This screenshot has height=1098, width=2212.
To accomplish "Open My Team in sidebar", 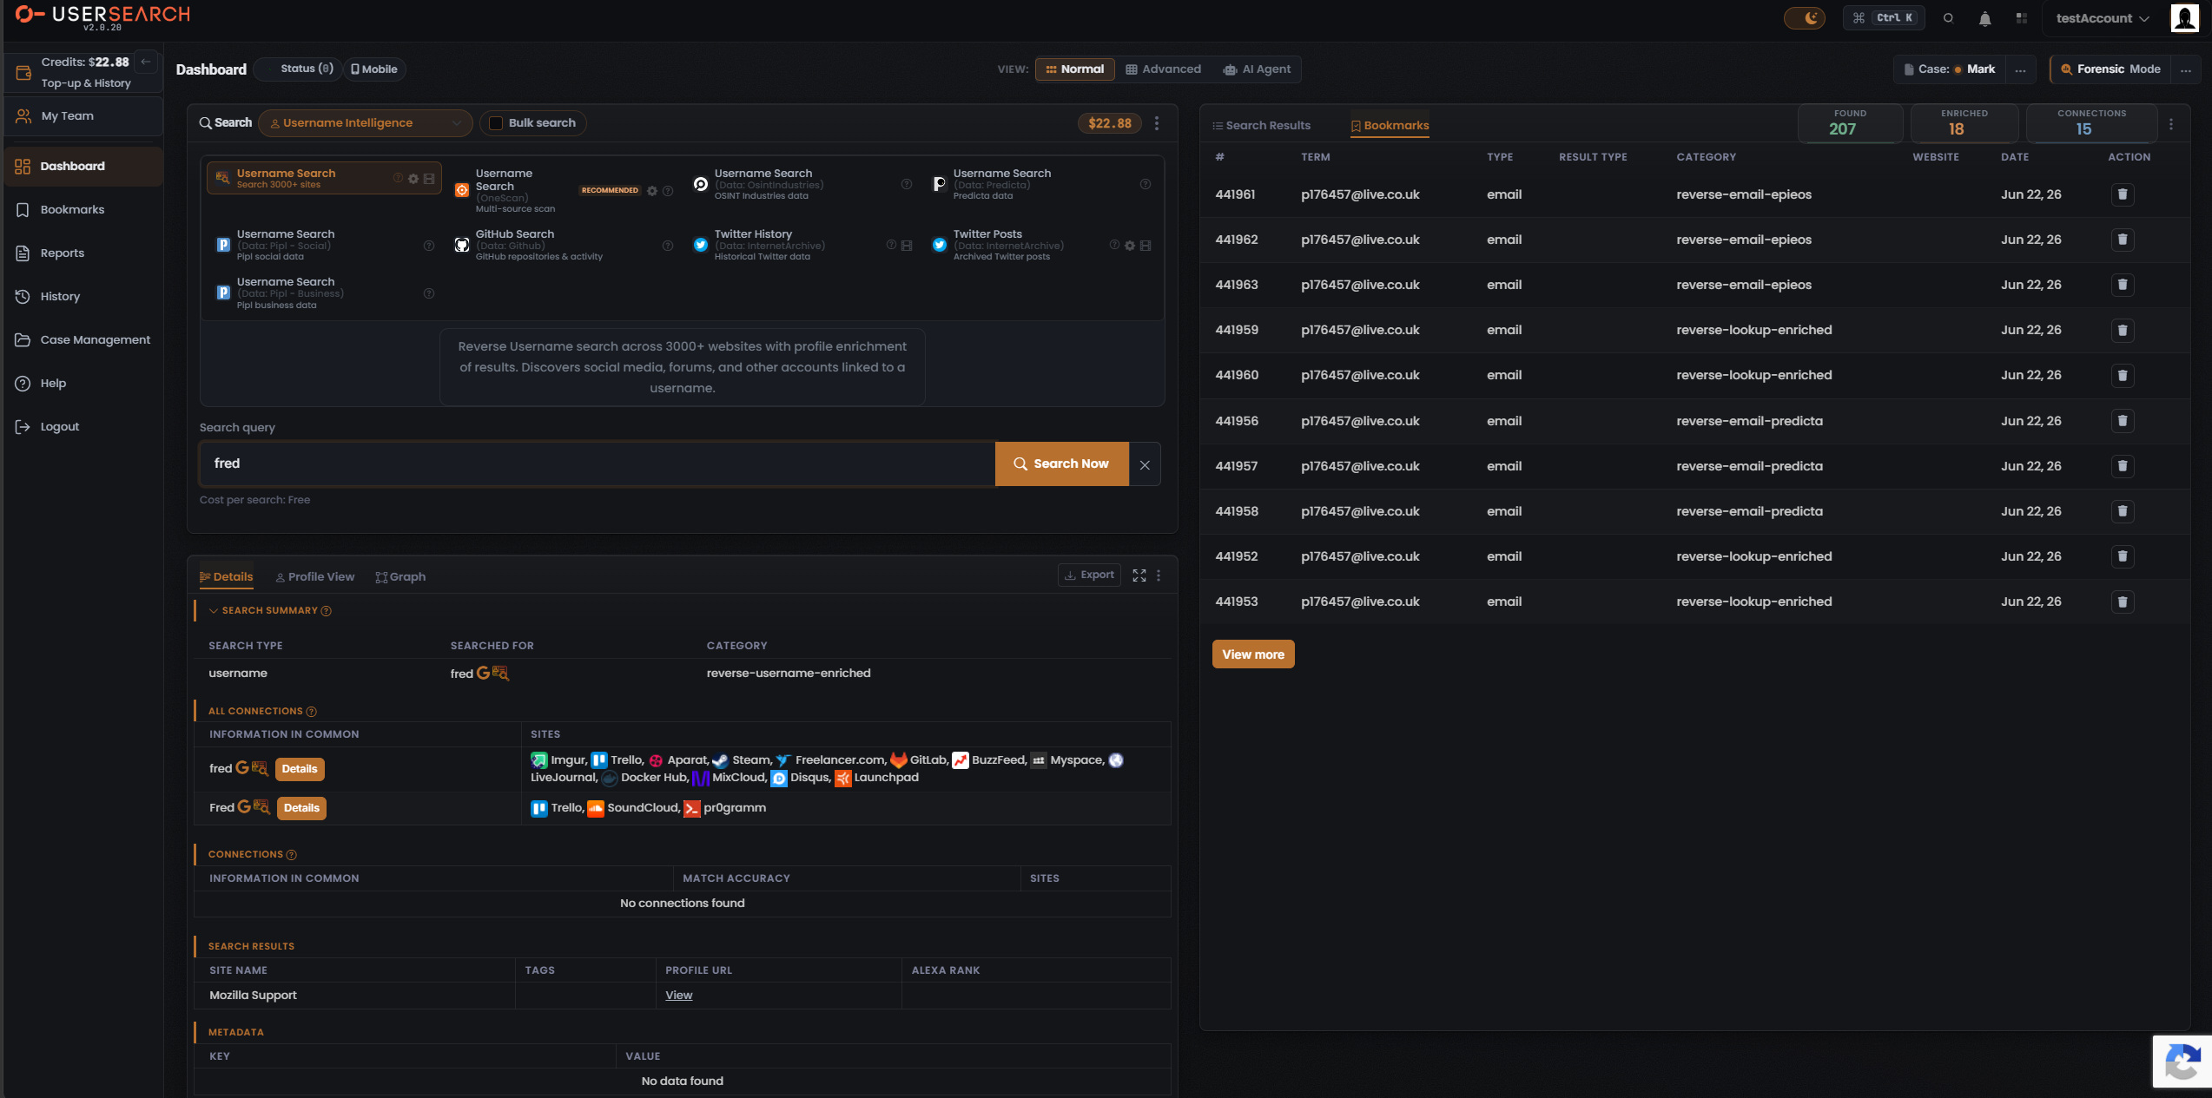I will point(83,116).
